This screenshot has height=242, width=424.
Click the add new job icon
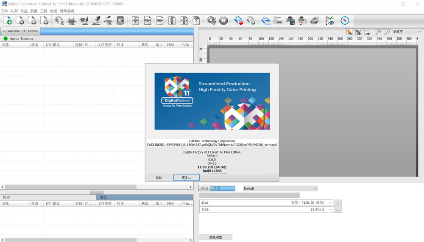tap(8, 20)
